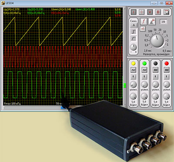Viewport: 174px width, 162px height.
Task: Open the histogram μ statistics button
Action: (152, 21)
